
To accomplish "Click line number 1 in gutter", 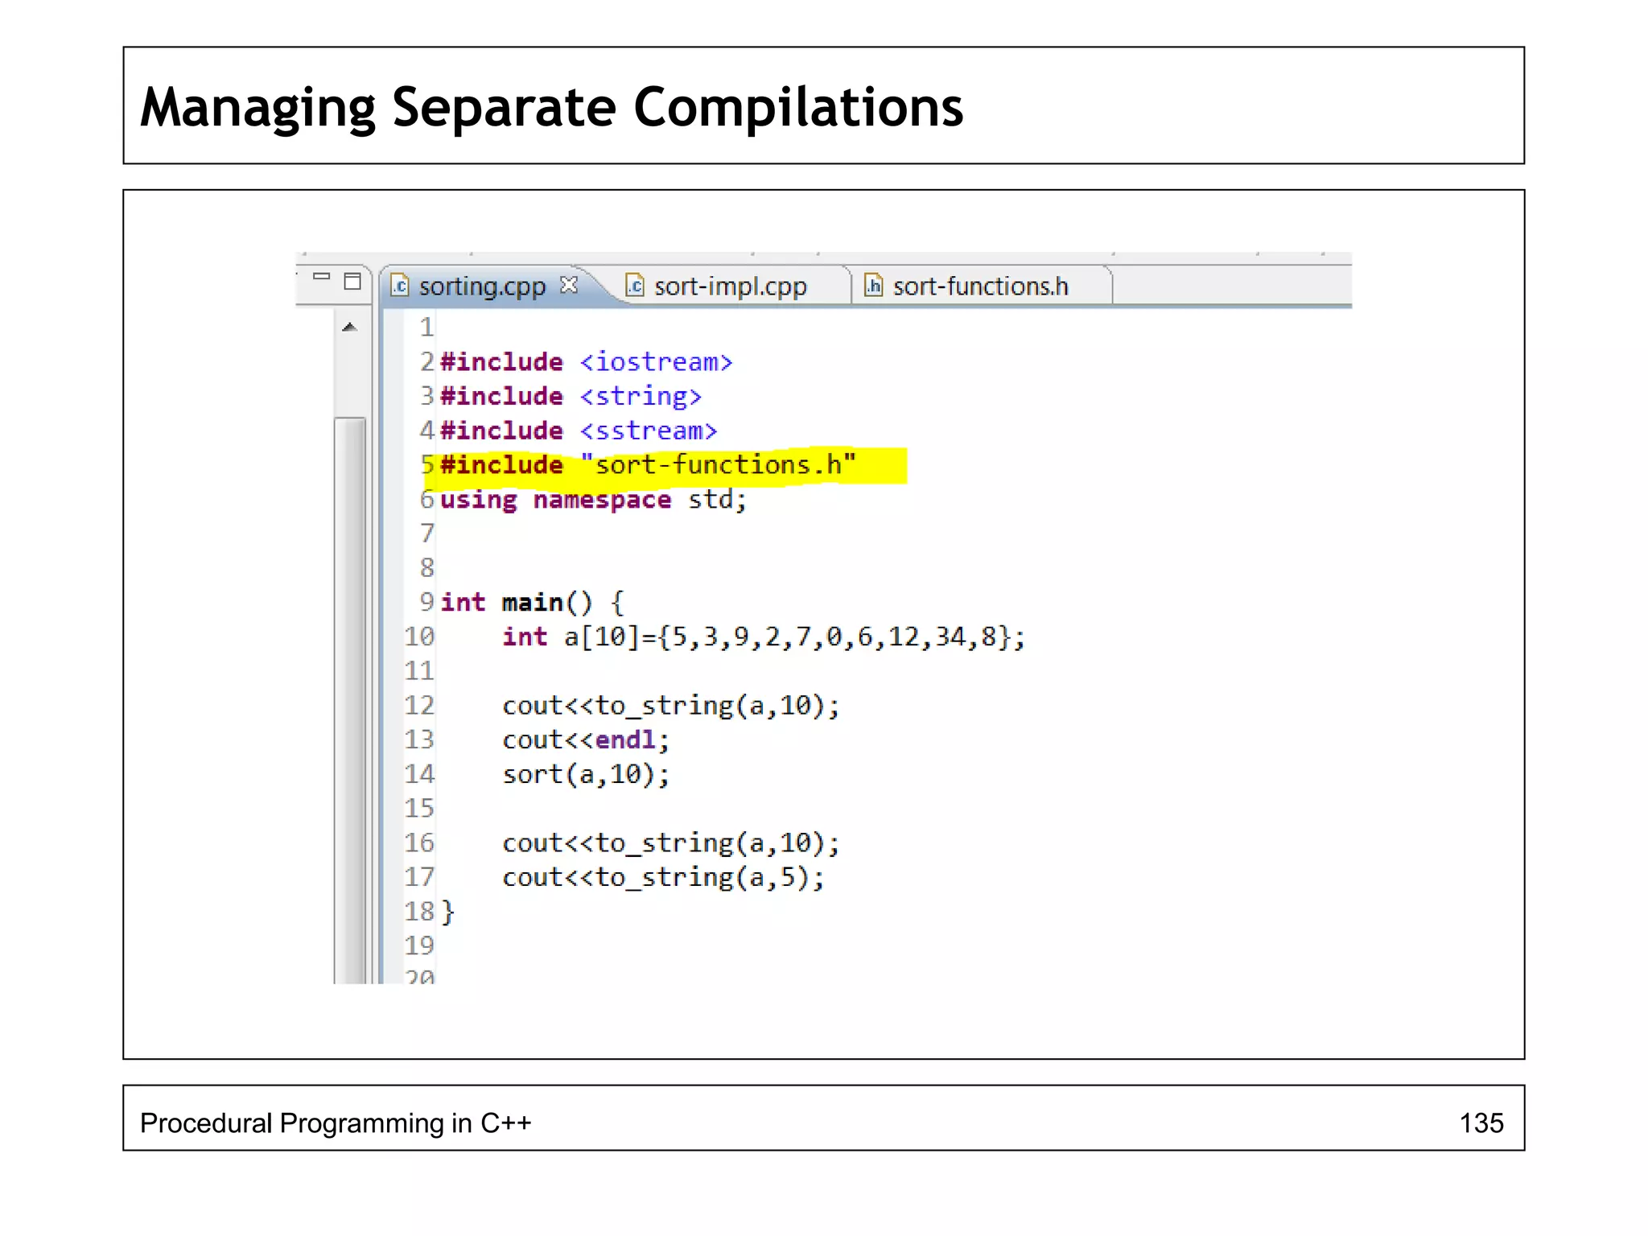I will click(x=426, y=328).
